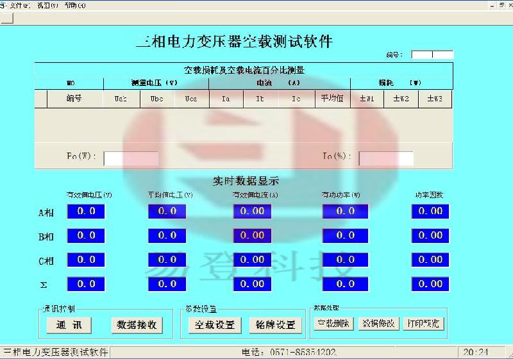The height and width of the screenshot is (359, 513).
Task: Click Σ 有效值电压 display
Action: point(86,284)
